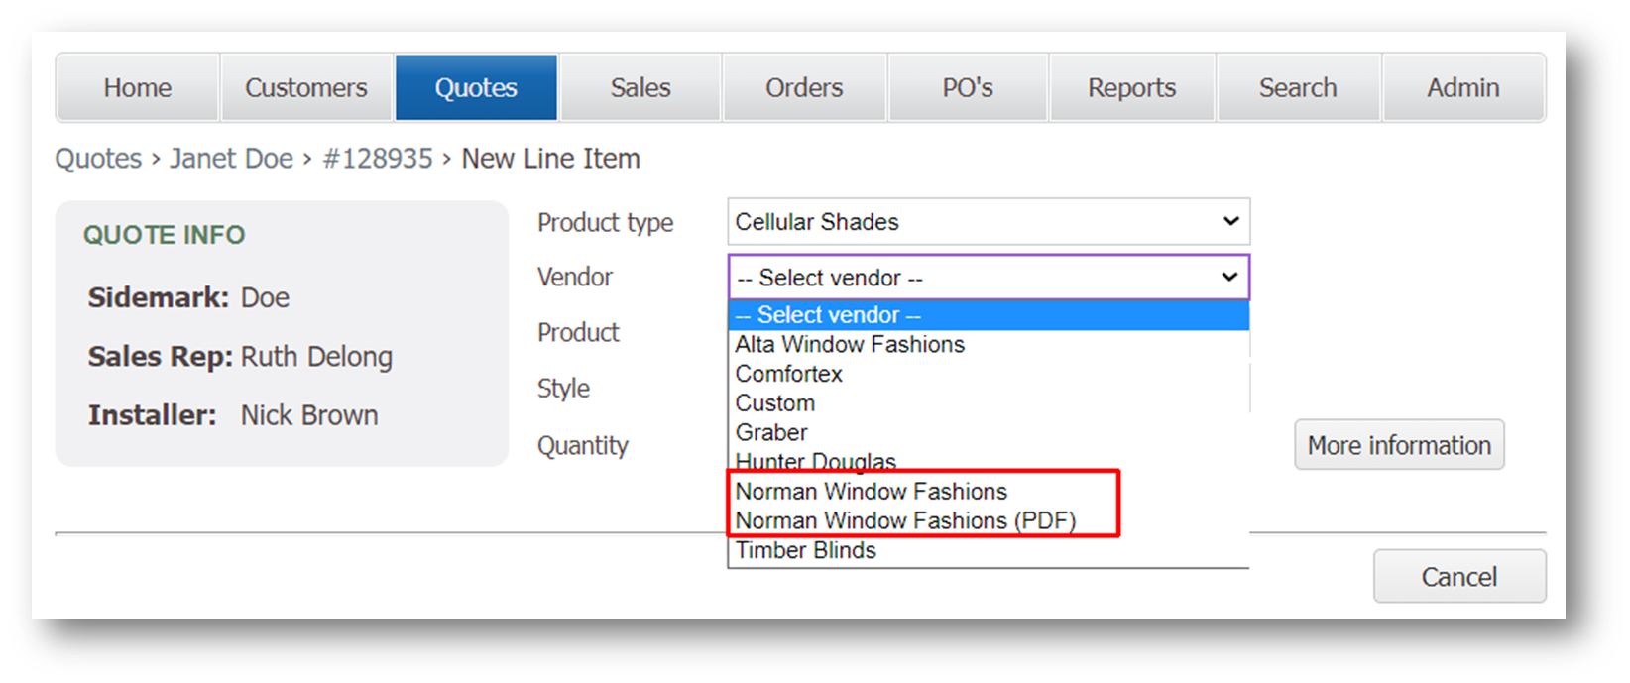Viewport: 1630px width, 683px height.
Task: Open the Reports tab
Action: 1131,88
